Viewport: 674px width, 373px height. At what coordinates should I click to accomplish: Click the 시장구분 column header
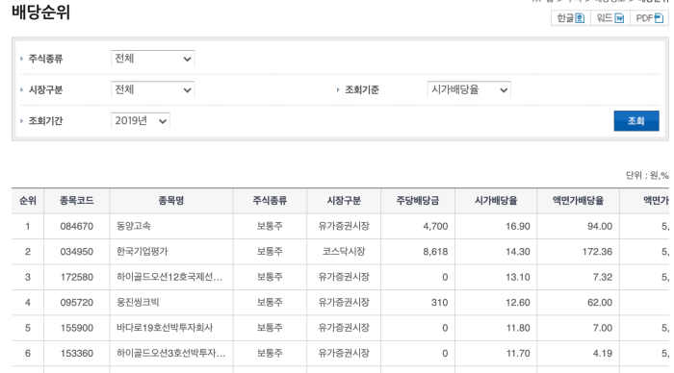click(344, 201)
